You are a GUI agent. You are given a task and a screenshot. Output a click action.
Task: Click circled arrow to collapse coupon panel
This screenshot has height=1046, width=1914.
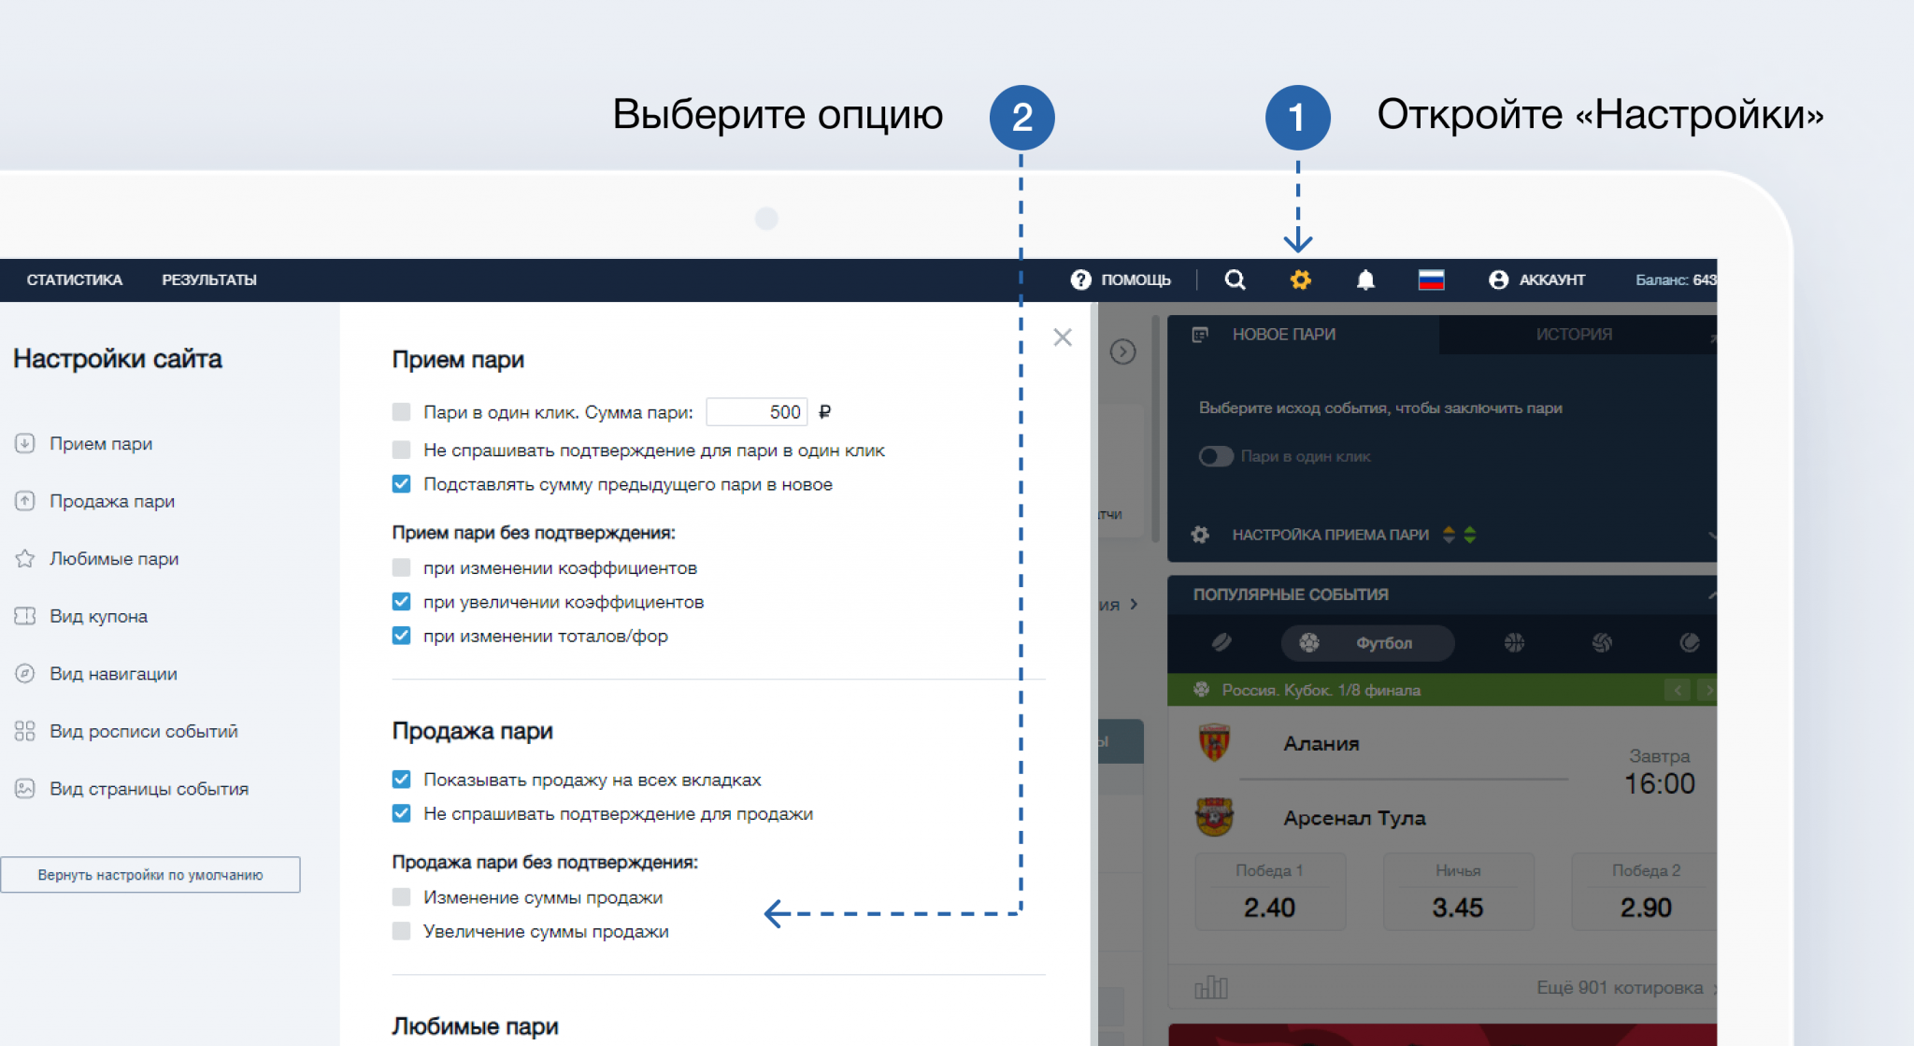tap(1122, 351)
